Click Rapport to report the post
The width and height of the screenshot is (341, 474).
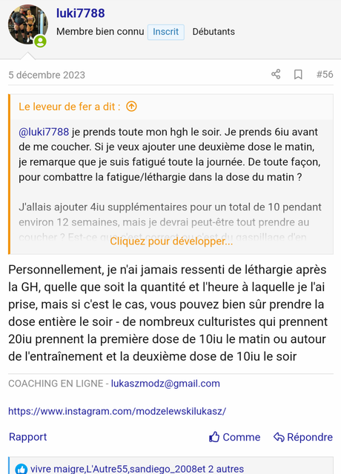[x=28, y=437]
